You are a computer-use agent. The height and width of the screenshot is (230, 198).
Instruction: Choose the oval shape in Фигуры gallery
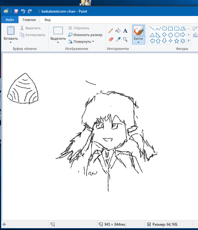click(164, 29)
